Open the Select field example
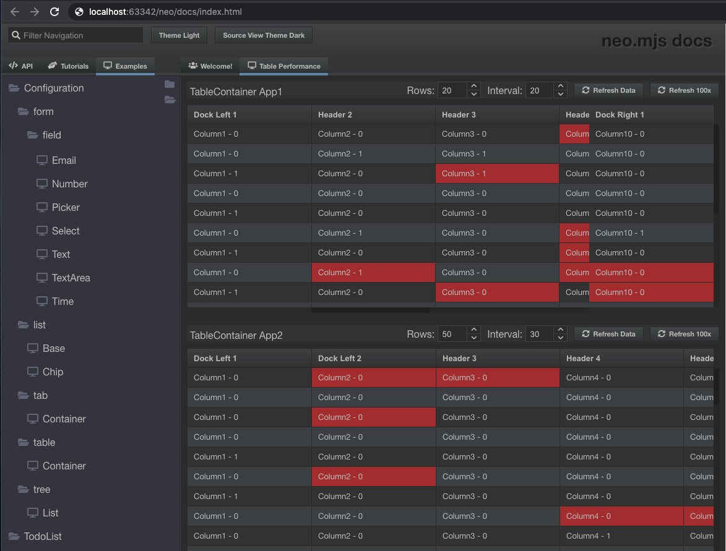This screenshot has height=551, width=726. pos(58,231)
